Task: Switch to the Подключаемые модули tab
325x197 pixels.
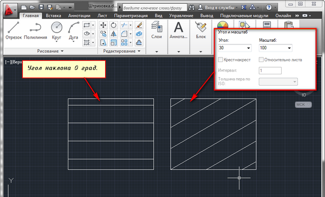Action: (244, 16)
